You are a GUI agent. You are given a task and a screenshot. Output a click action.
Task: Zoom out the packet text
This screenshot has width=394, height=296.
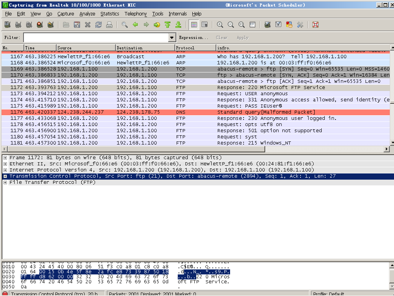[231, 25]
